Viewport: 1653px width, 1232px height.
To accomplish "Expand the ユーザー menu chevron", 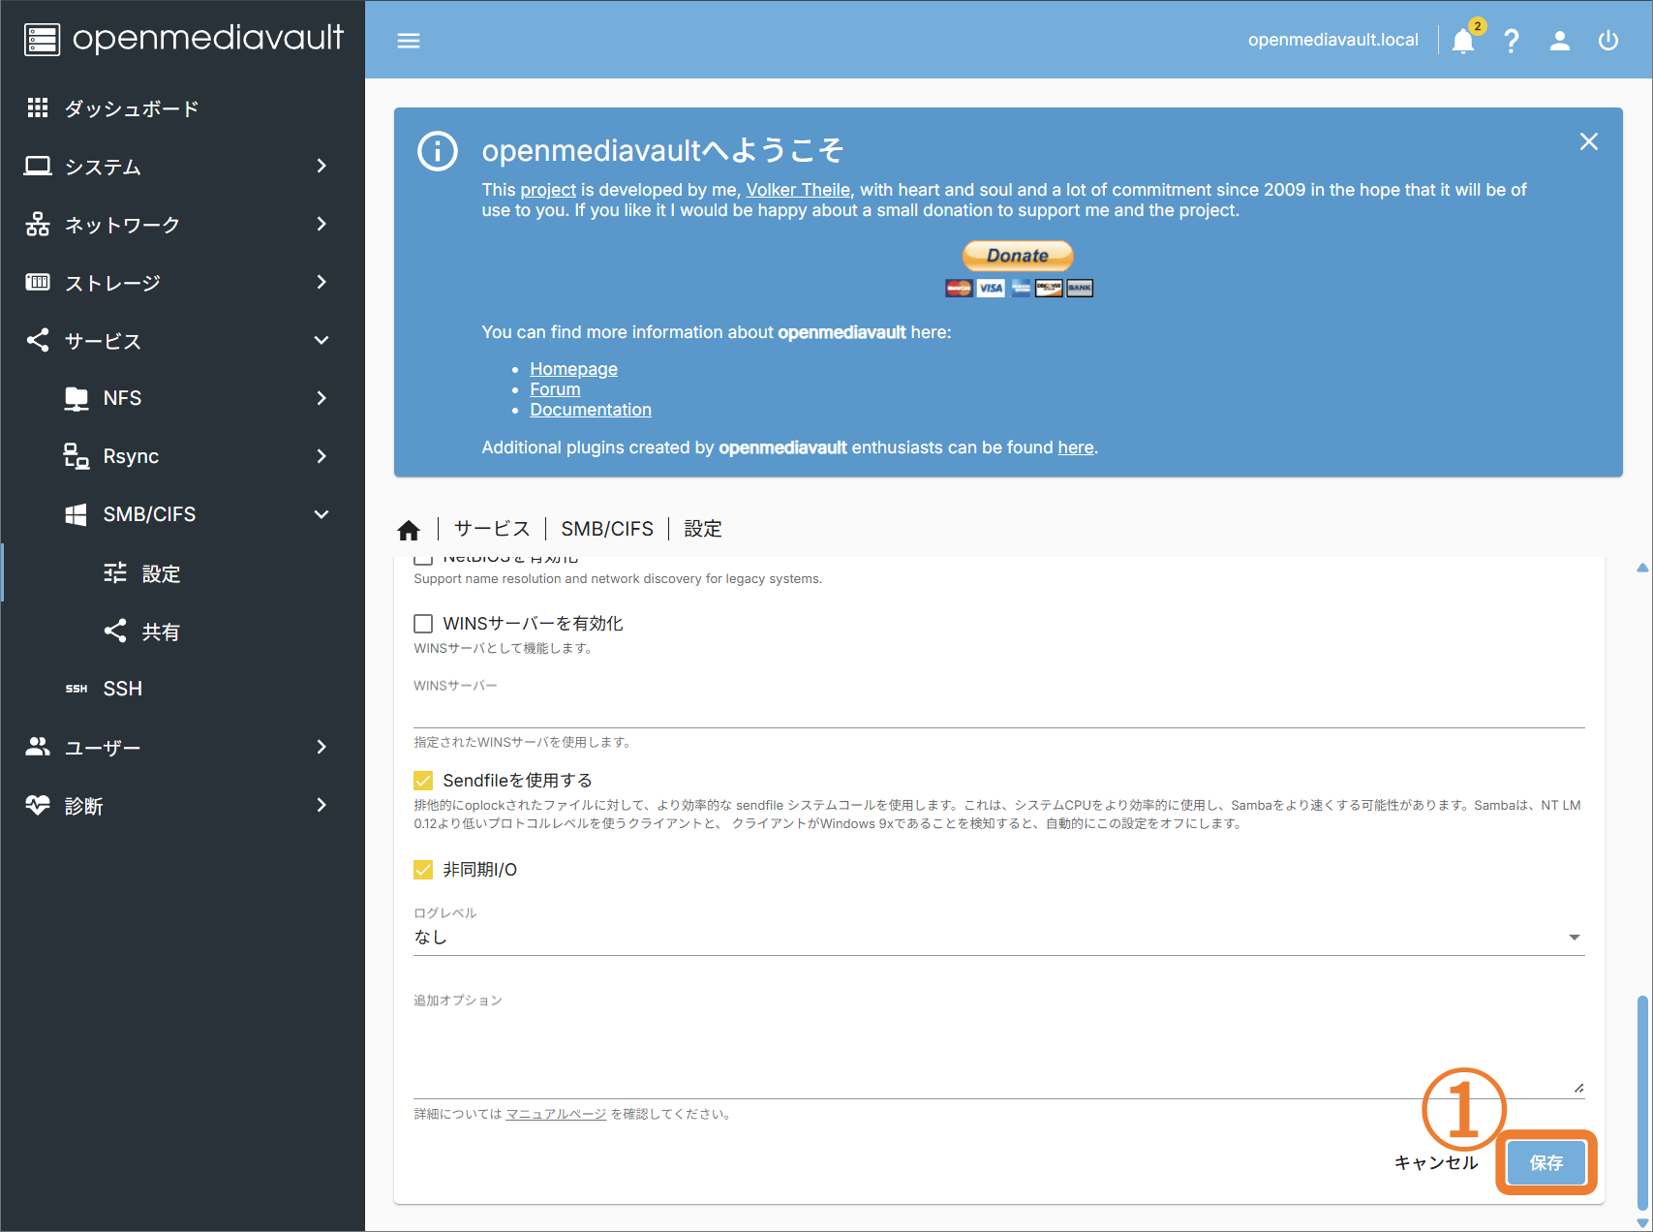I will (321, 747).
